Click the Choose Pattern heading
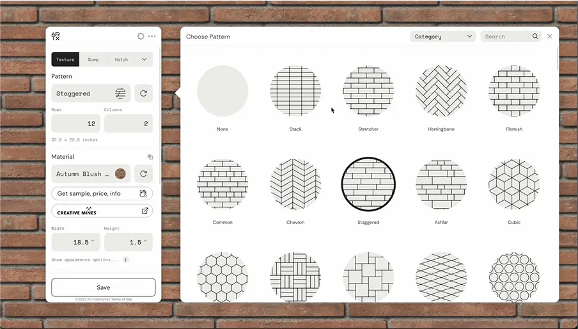Viewport: 578px width, 329px height. pos(208,36)
